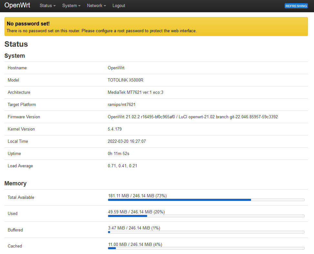
Task: Click the MediaTek MT7621 architecture value
Action: pos(136,92)
